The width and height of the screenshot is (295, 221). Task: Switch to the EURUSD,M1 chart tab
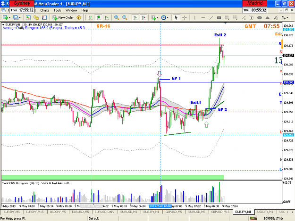pos(129,212)
